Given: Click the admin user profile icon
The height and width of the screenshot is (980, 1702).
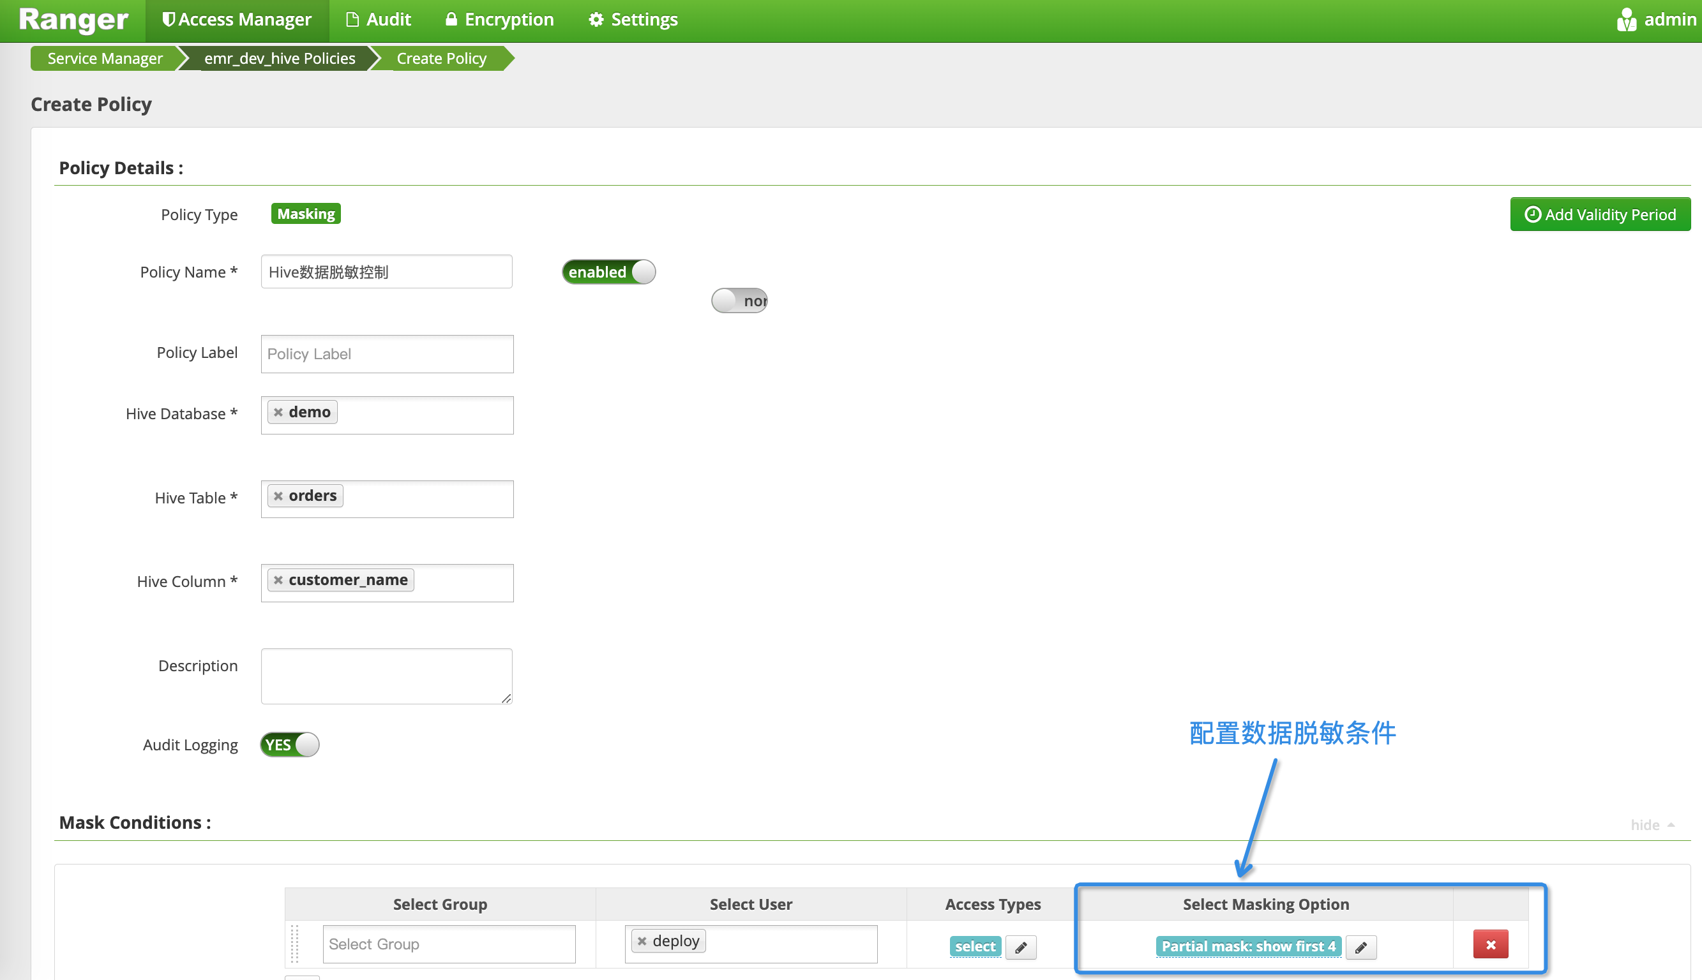Looking at the screenshot, I should tap(1627, 19).
